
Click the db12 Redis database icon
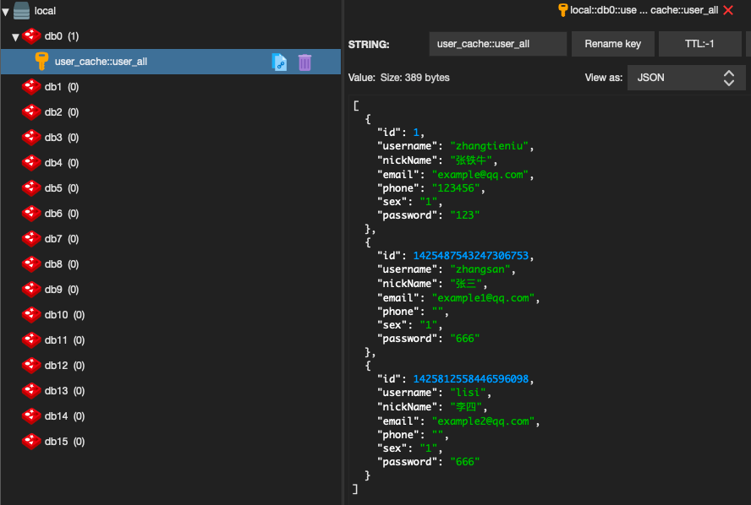31,366
